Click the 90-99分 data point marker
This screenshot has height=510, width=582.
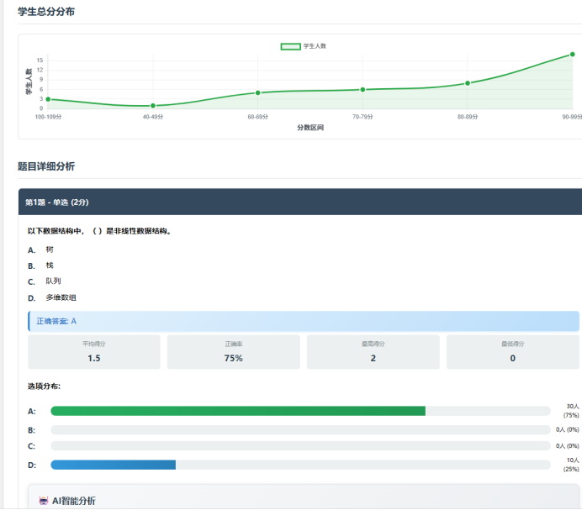[x=572, y=54]
